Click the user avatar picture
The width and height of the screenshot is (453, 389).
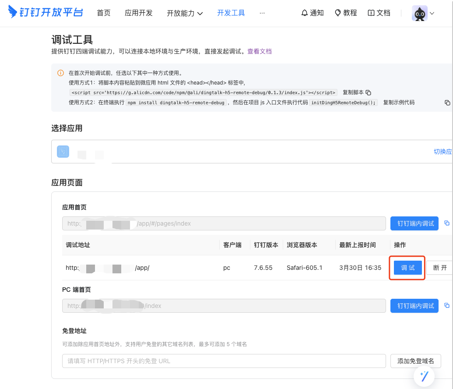pyautogui.click(x=419, y=13)
